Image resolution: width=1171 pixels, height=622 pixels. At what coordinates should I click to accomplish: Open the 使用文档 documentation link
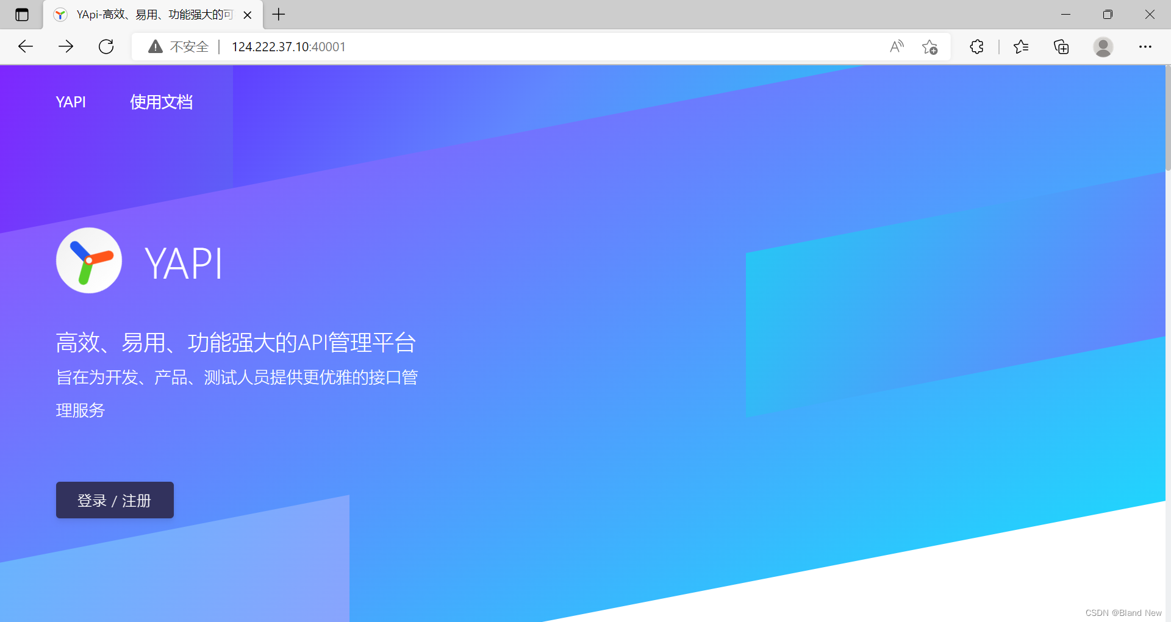point(162,102)
